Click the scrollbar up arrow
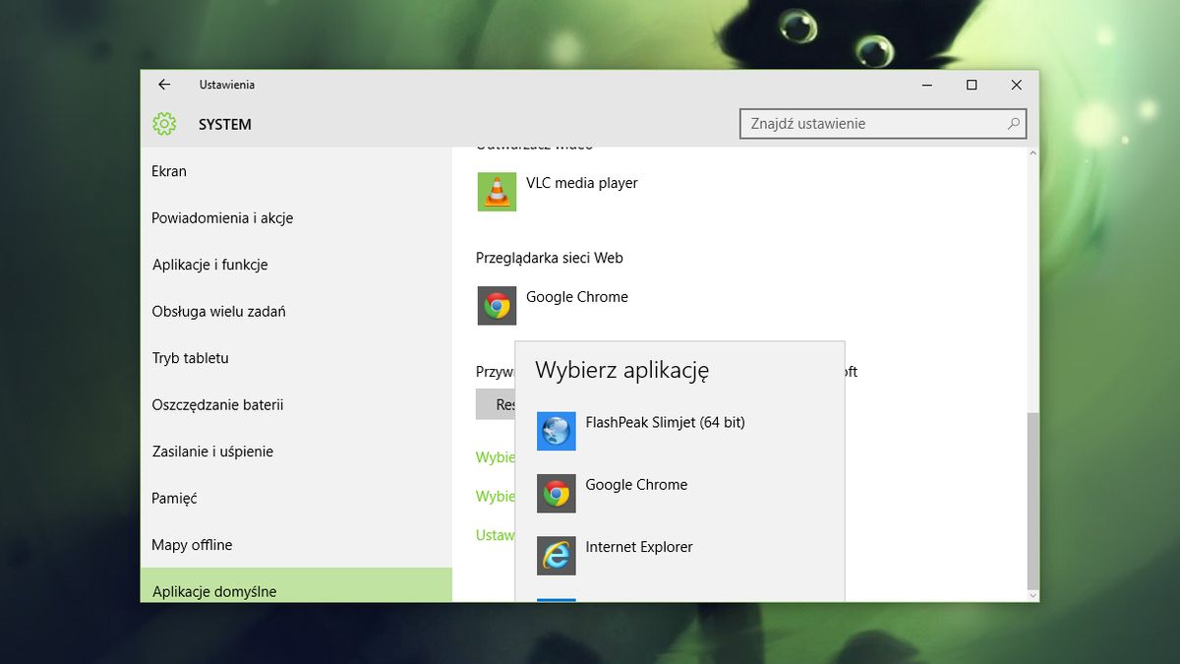This screenshot has height=664, width=1180. [x=1032, y=153]
